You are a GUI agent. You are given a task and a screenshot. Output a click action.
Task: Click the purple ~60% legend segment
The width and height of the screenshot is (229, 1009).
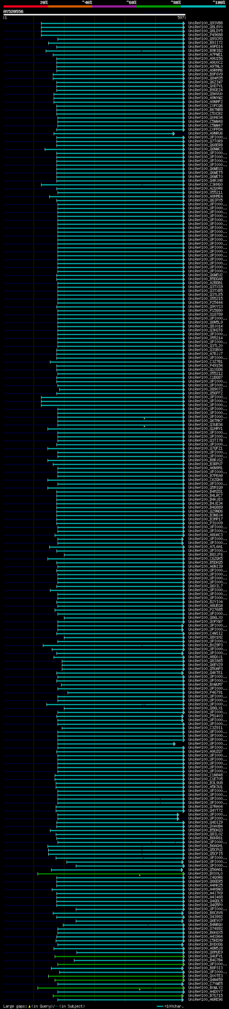click(114, 6)
